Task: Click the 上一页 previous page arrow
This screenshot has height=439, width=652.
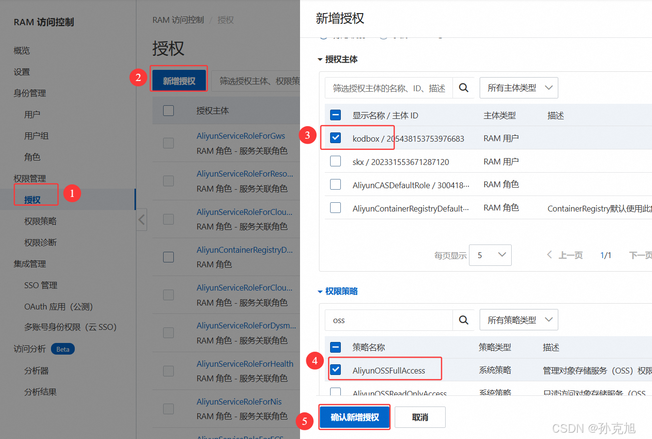Action: click(x=565, y=255)
